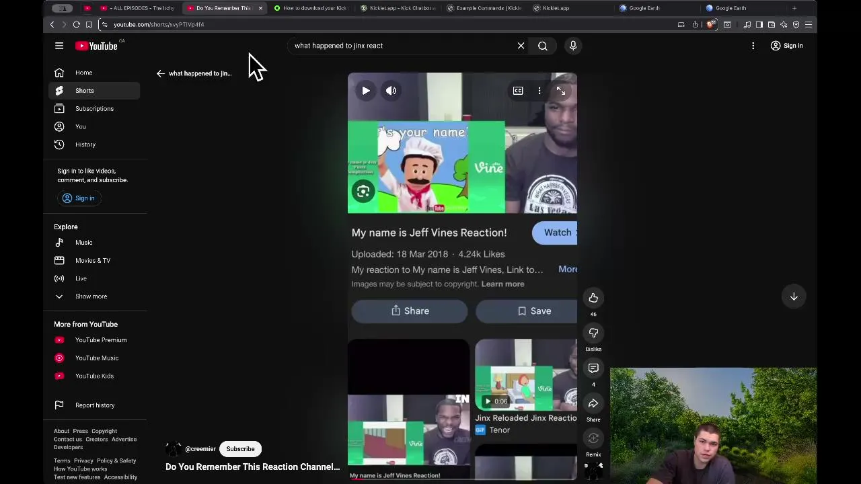Open the YouTube hamburger guide menu
861x484 pixels.
coord(59,46)
